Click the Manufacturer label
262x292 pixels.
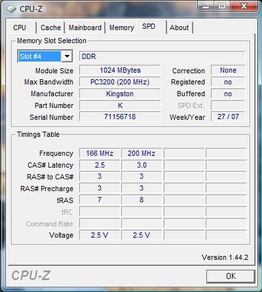tap(52, 94)
